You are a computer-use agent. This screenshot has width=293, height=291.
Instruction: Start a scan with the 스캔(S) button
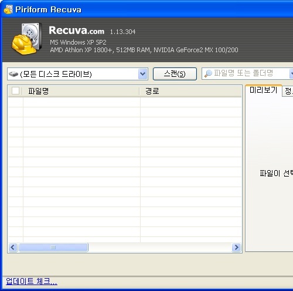175,74
